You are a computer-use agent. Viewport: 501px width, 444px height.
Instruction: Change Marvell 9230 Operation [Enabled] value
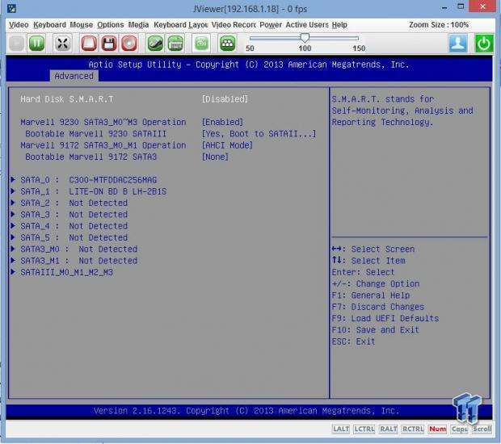pyautogui.click(x=222, y=122)
